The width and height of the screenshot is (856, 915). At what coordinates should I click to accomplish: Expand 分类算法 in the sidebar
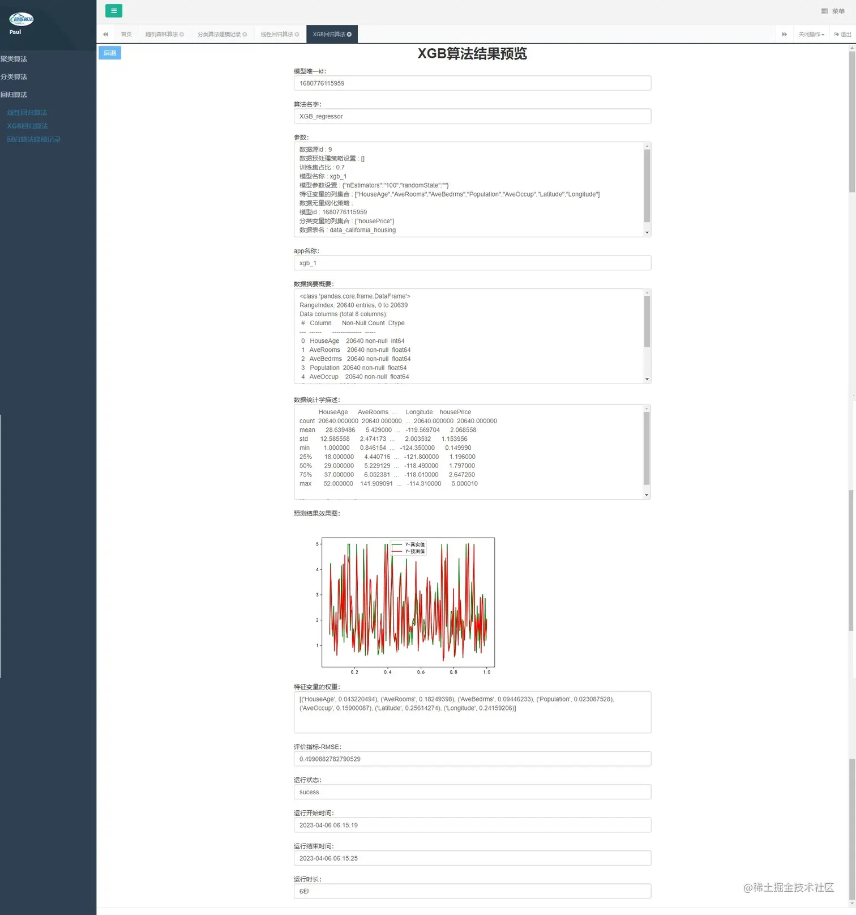[14, 77]
